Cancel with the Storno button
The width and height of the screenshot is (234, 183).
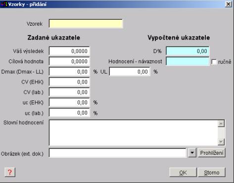coord(212,172)
